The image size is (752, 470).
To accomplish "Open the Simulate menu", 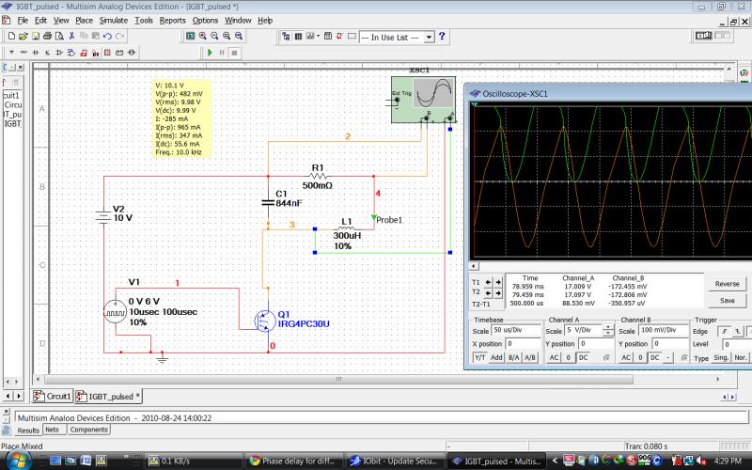I will tap(114, 20).
